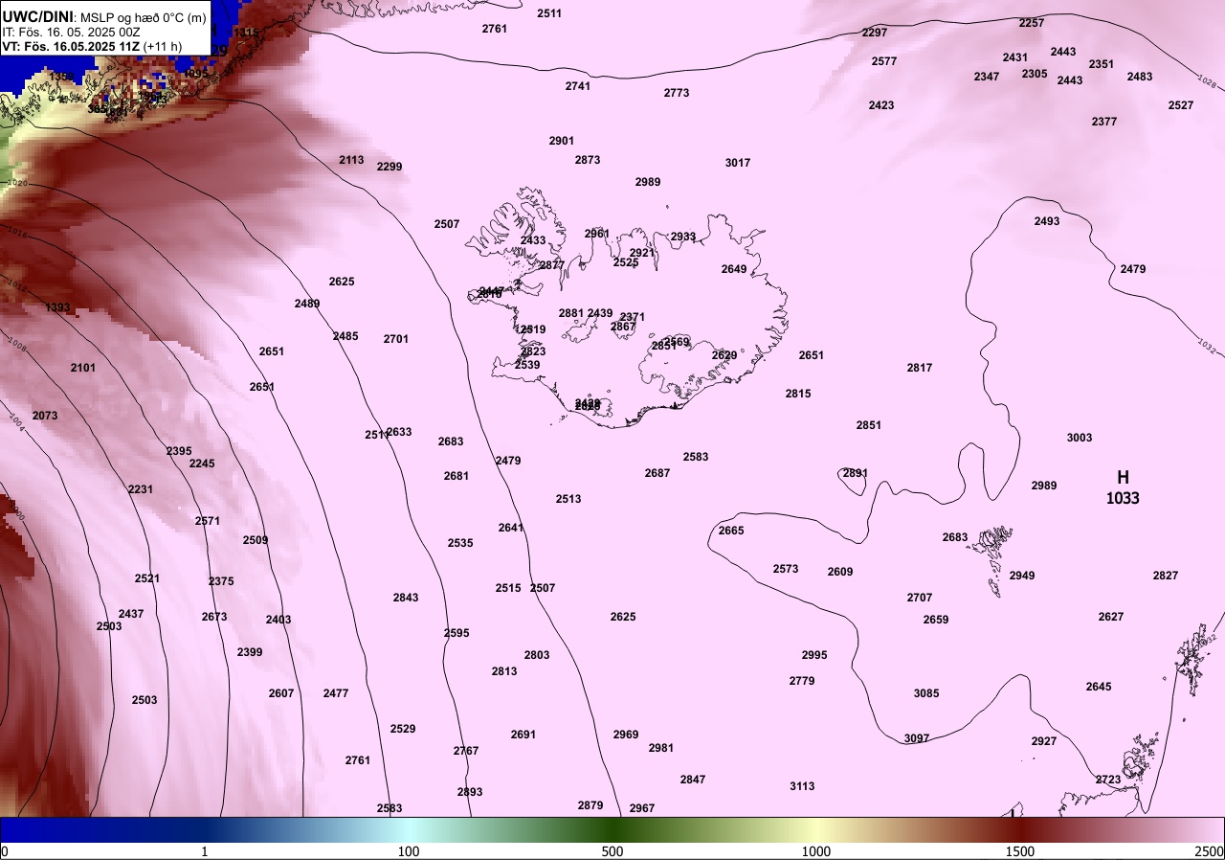Select the value 2687 south of Iceland
The image size is (1225, 860).
point(657,473)
